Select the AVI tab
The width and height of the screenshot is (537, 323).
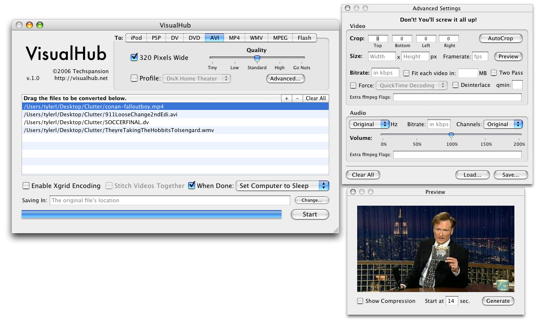[x=214, y=38]
